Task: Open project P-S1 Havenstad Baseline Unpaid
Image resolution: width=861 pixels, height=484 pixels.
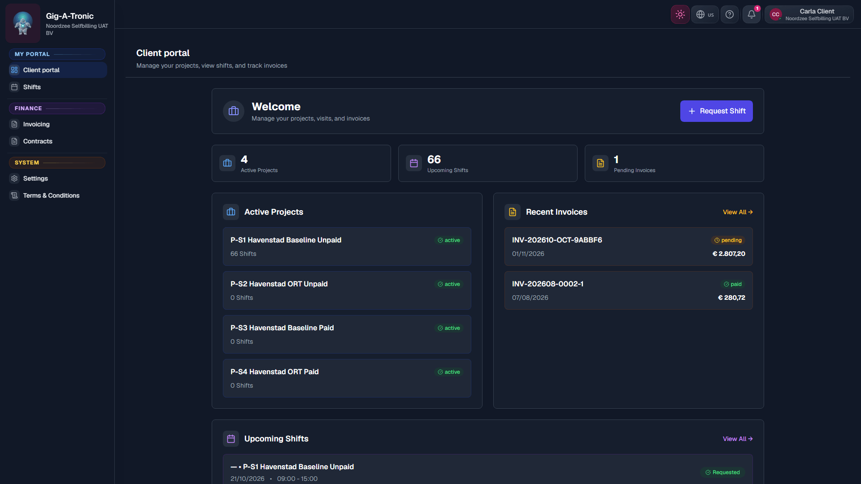Action: pyautogui.click(x=347, y=246)
